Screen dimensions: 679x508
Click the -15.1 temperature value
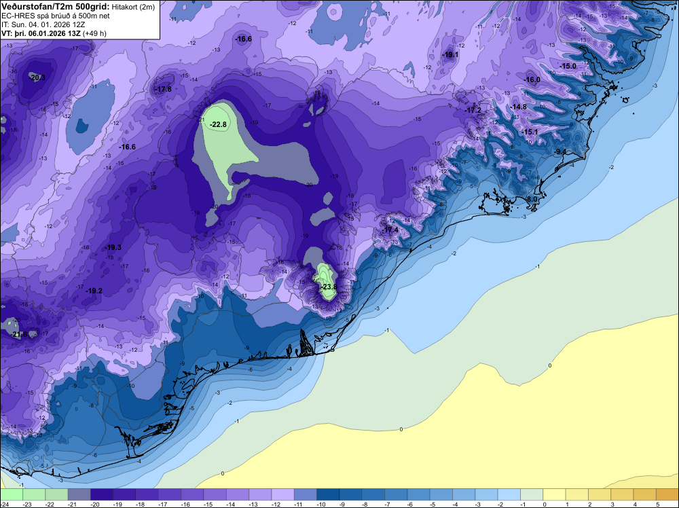pyautogui.click(x=529, y=132)
